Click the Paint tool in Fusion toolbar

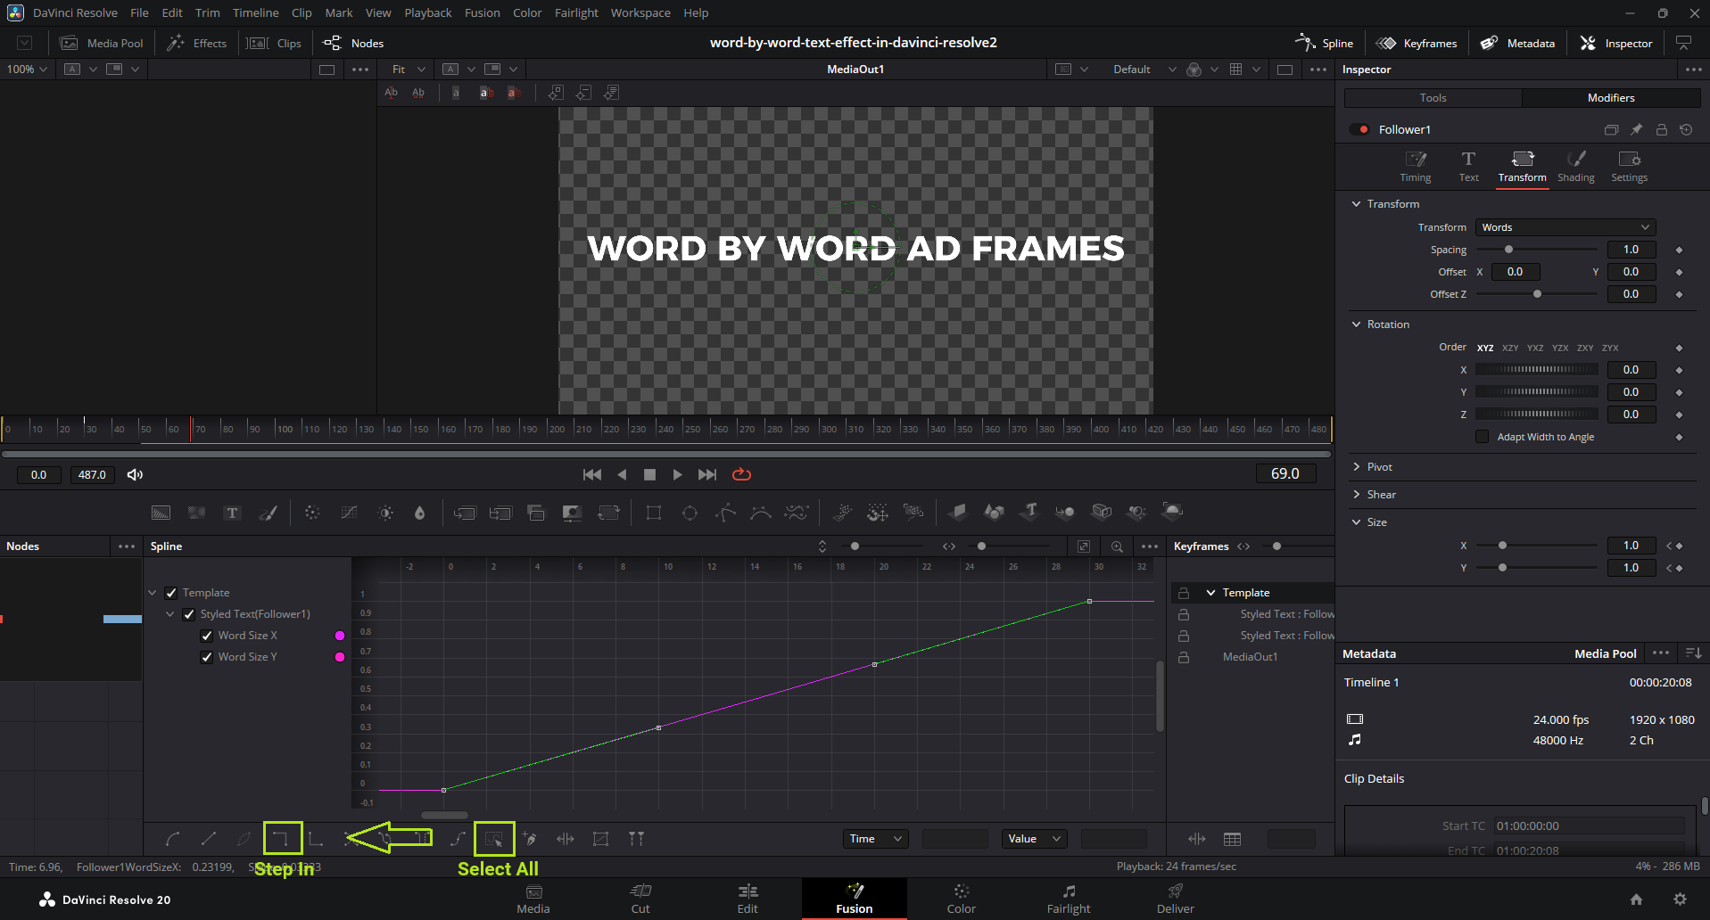[x=268, y=513]
